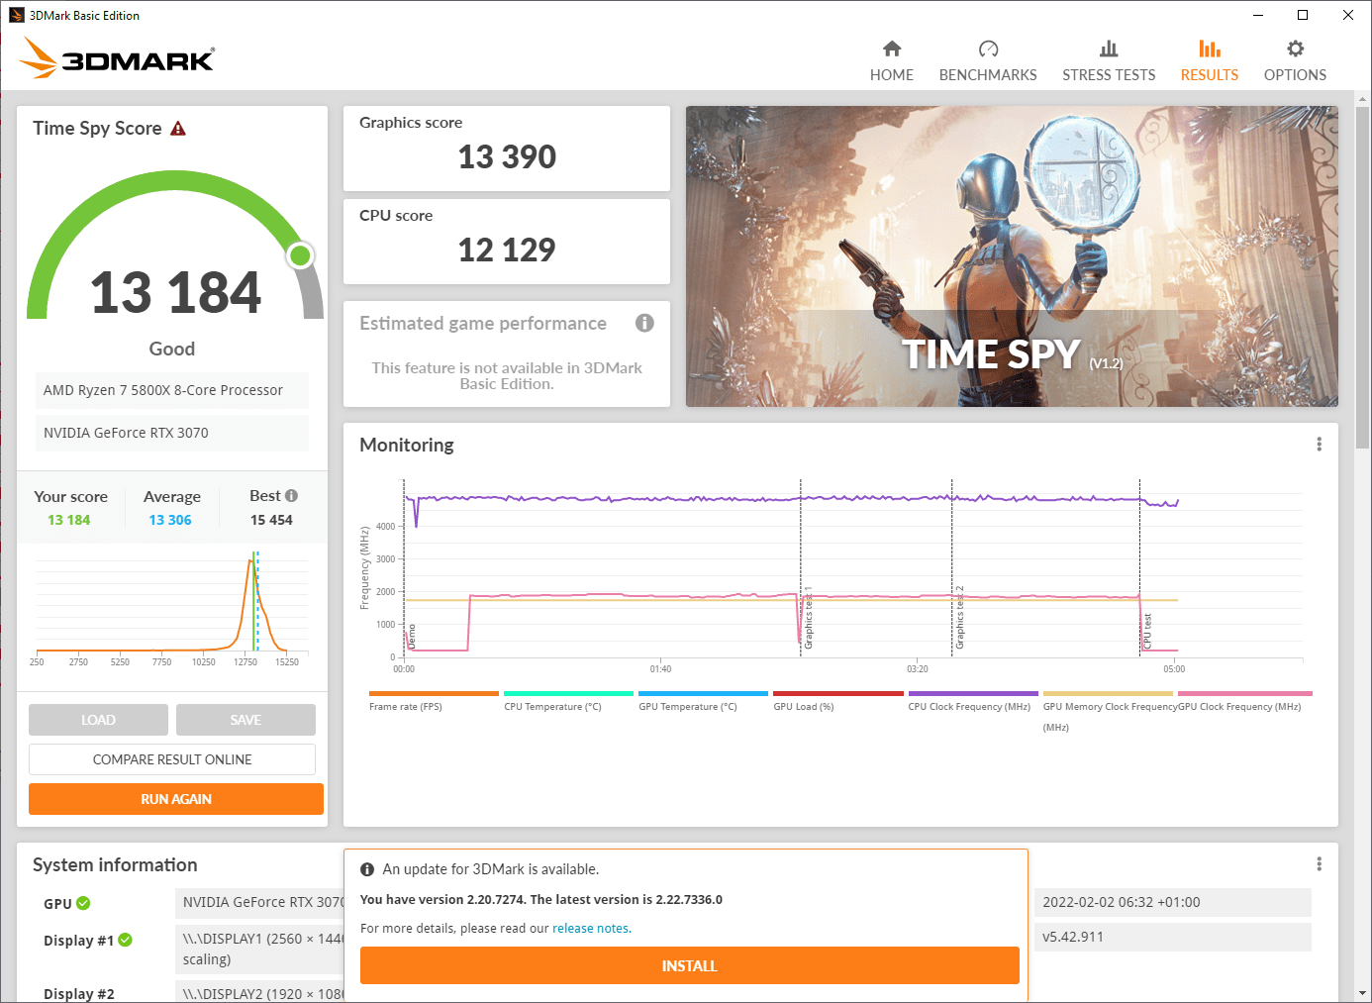Click the Display #1 resolution value
This screenshot has width=1372, height=1003.
[260, 949]
